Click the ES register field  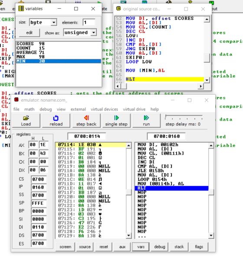point(38,243)
